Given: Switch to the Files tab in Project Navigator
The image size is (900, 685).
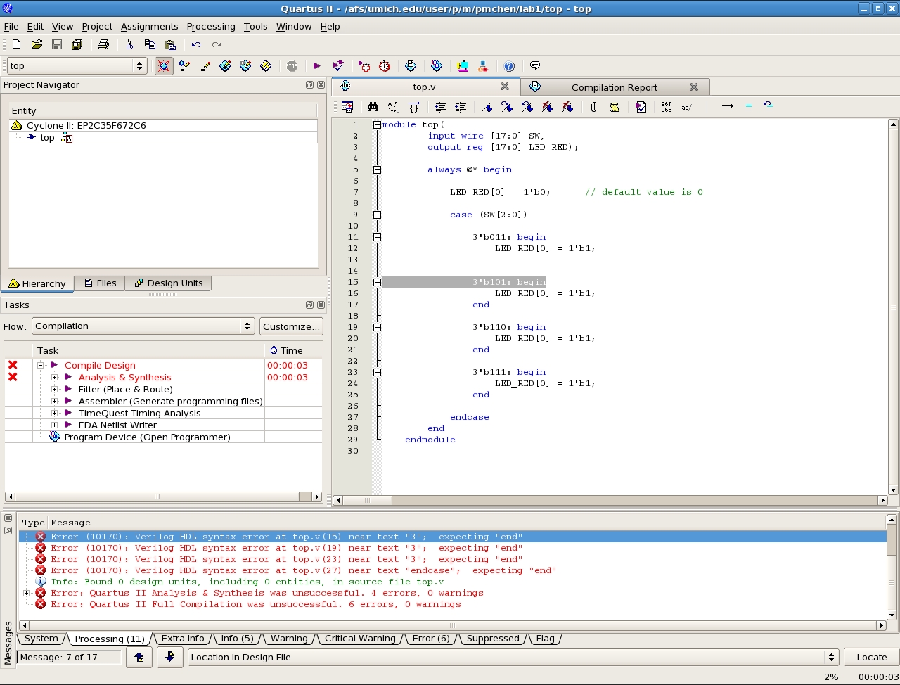Looking at the screenshot, I should click(100, 283).
